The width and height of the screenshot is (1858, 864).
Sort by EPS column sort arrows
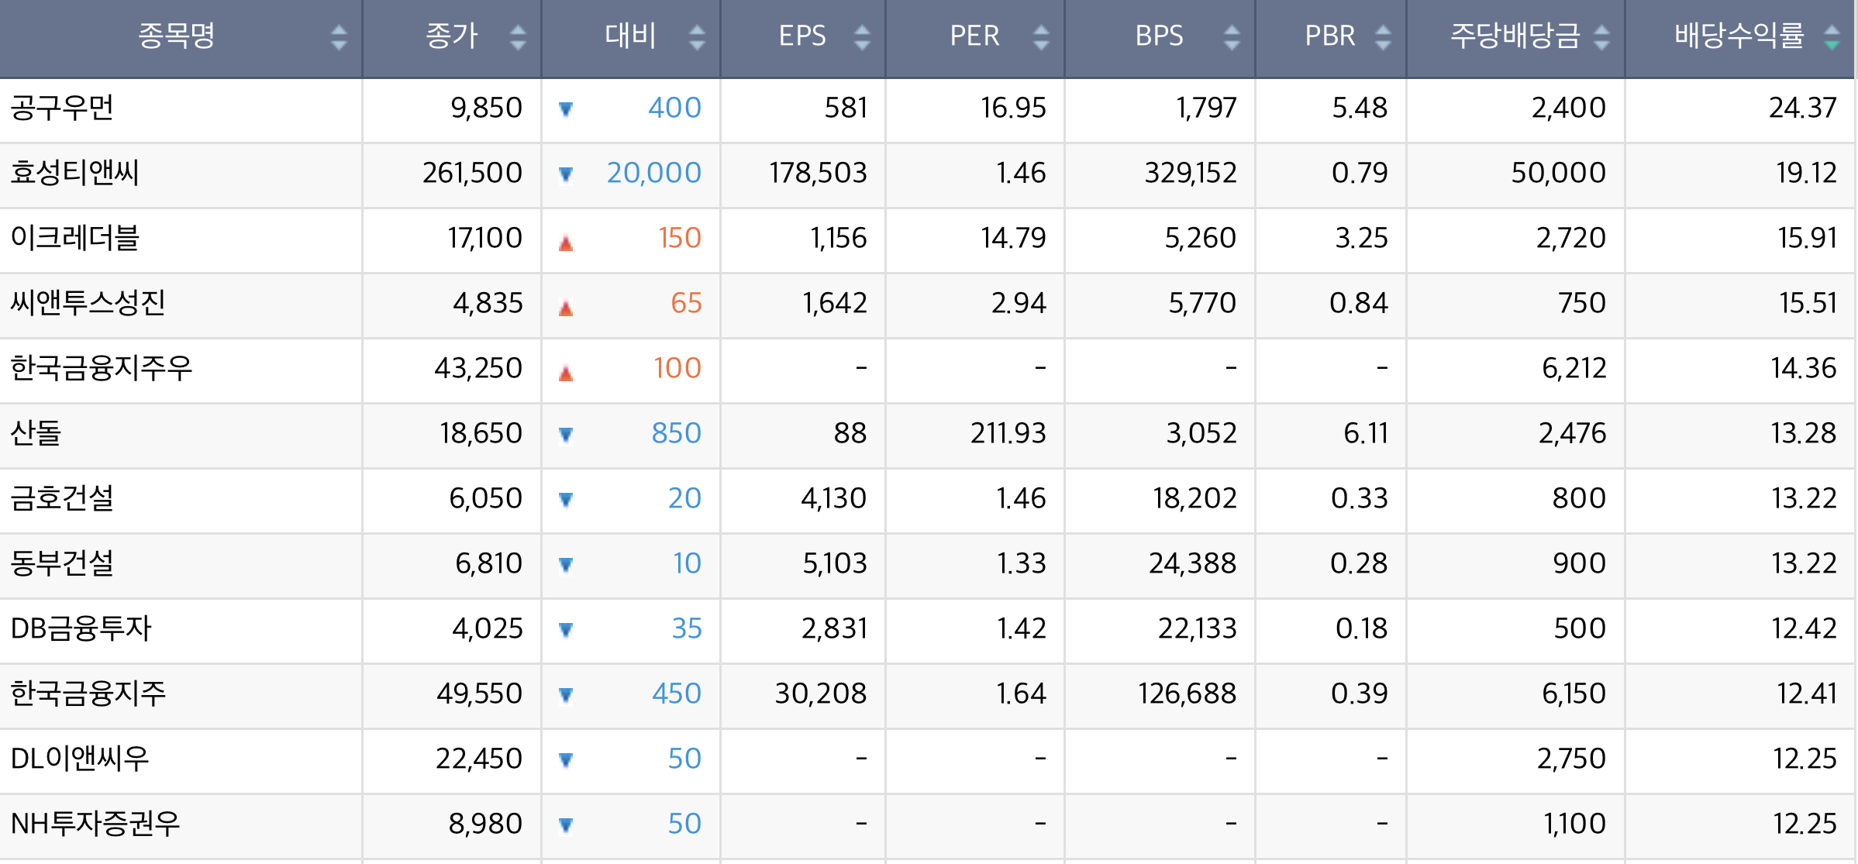click(x=862, y=37)
